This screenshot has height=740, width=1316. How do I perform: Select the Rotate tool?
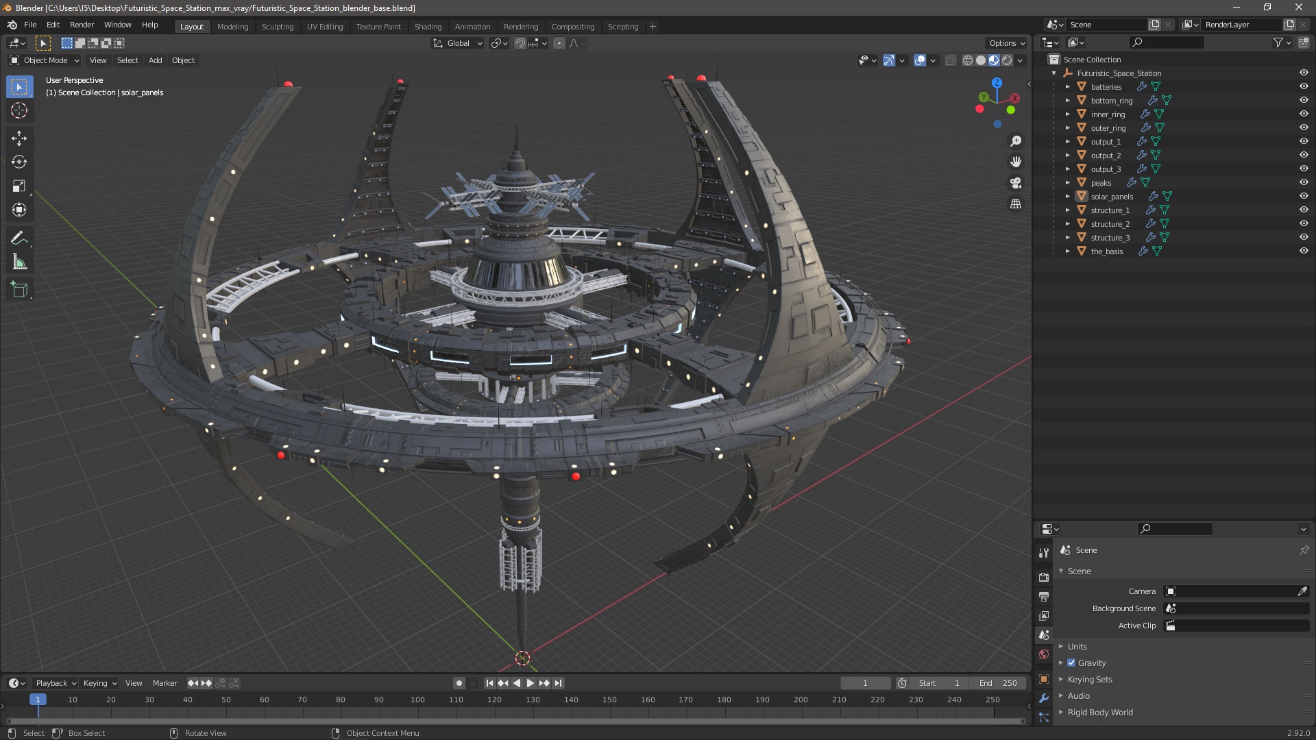pyautogui.click(x=19, y=162)
